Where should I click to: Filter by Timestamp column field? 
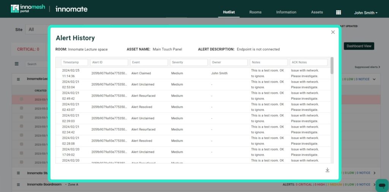click(74, 62)
